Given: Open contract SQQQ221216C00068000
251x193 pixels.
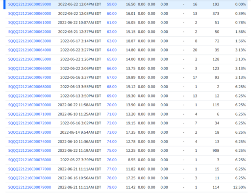Looking at the screenshot, I should pos(29,87).
